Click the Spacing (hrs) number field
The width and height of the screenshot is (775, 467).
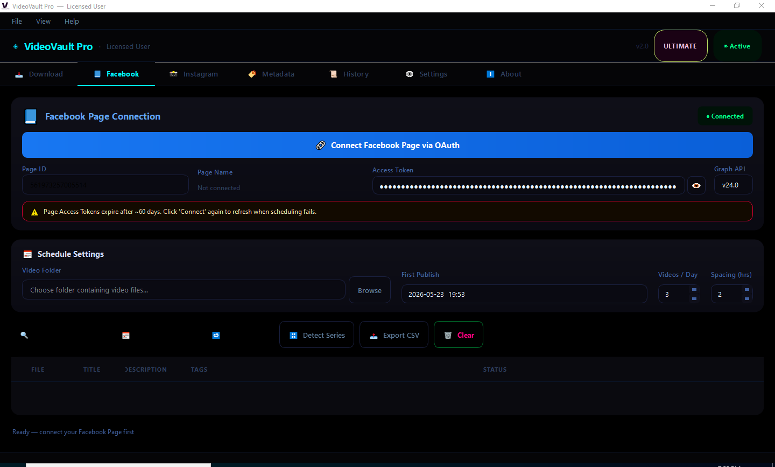[x=731, y=294]
